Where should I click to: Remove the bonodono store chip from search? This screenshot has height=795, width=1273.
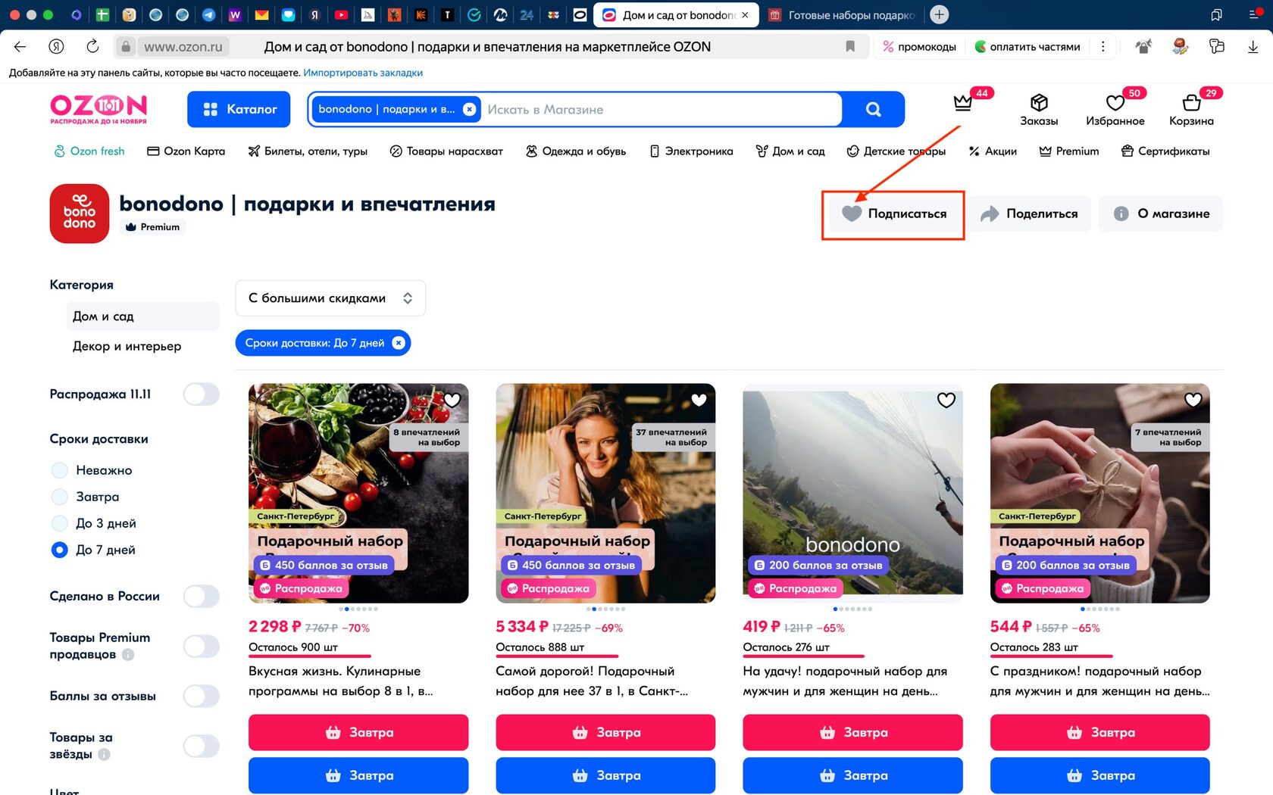[470, 109]
